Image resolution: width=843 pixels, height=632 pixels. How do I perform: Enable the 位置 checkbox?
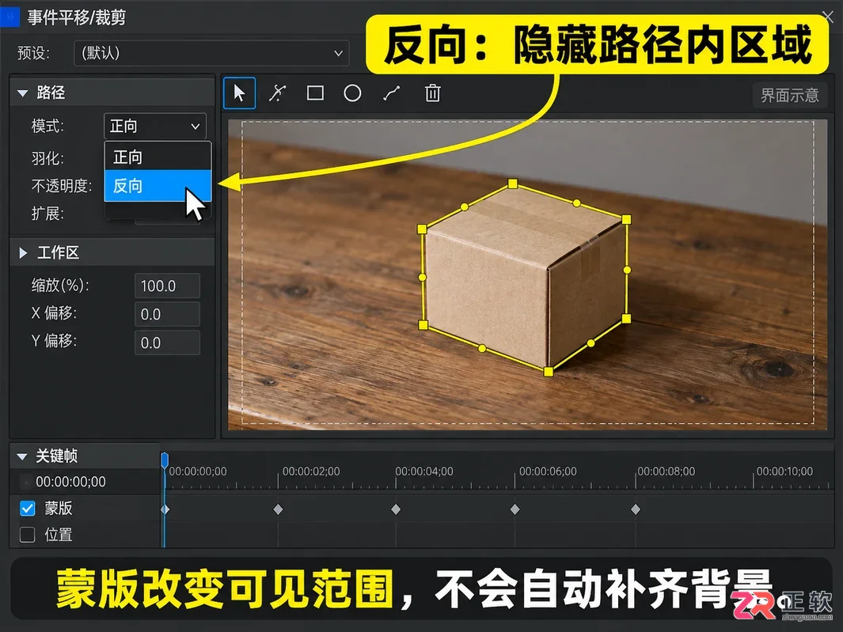tap(28, 535)
